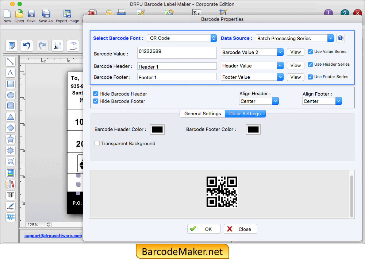
Task: Click the Barcode Footer input field
Action: pos(177,77)
